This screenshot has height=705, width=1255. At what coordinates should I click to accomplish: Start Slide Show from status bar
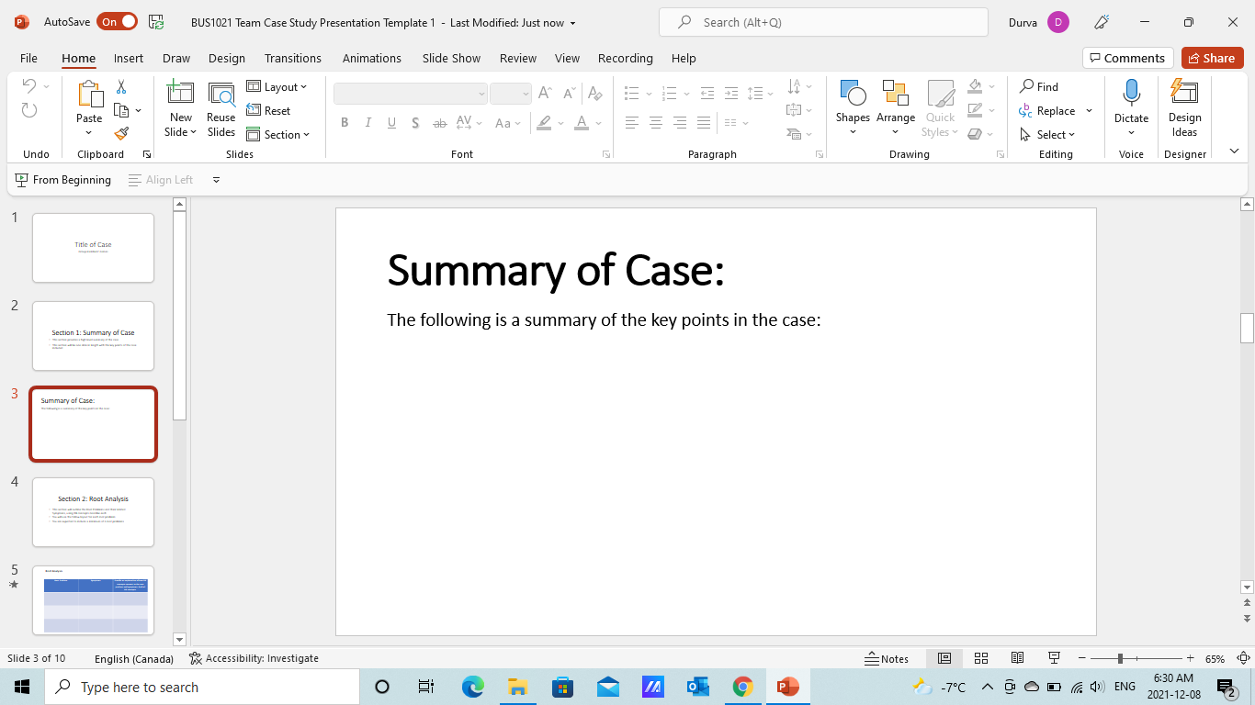coord(1054,658)
